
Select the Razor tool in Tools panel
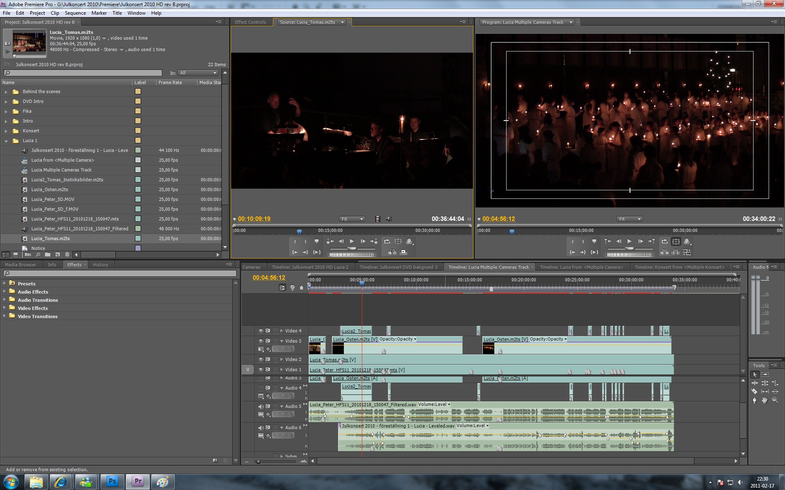754,391
